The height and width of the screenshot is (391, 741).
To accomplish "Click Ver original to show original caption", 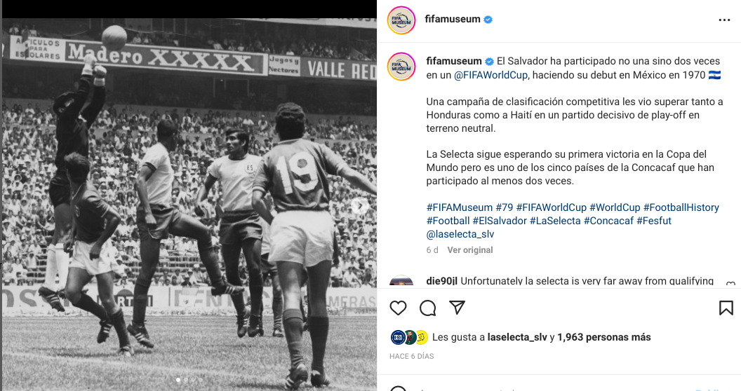I will [x=469, y=250].
